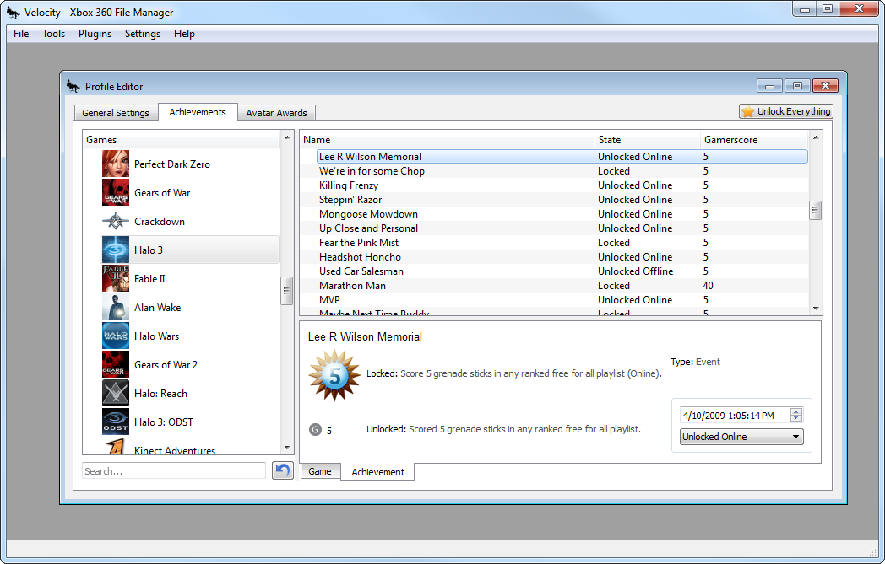This screenshot has width=885, height=564.
Task: Click the Alan Wake game icon
Action: tap(115, 308)
